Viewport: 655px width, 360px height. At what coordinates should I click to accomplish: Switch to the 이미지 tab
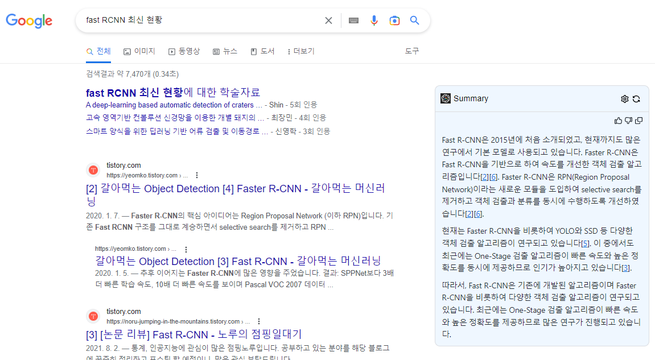pyautogui.click(x=139, y=51)
